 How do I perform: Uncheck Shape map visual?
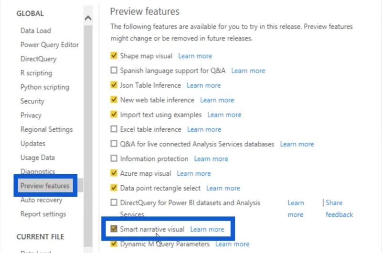pyautogui.click(x=114, y=55)
